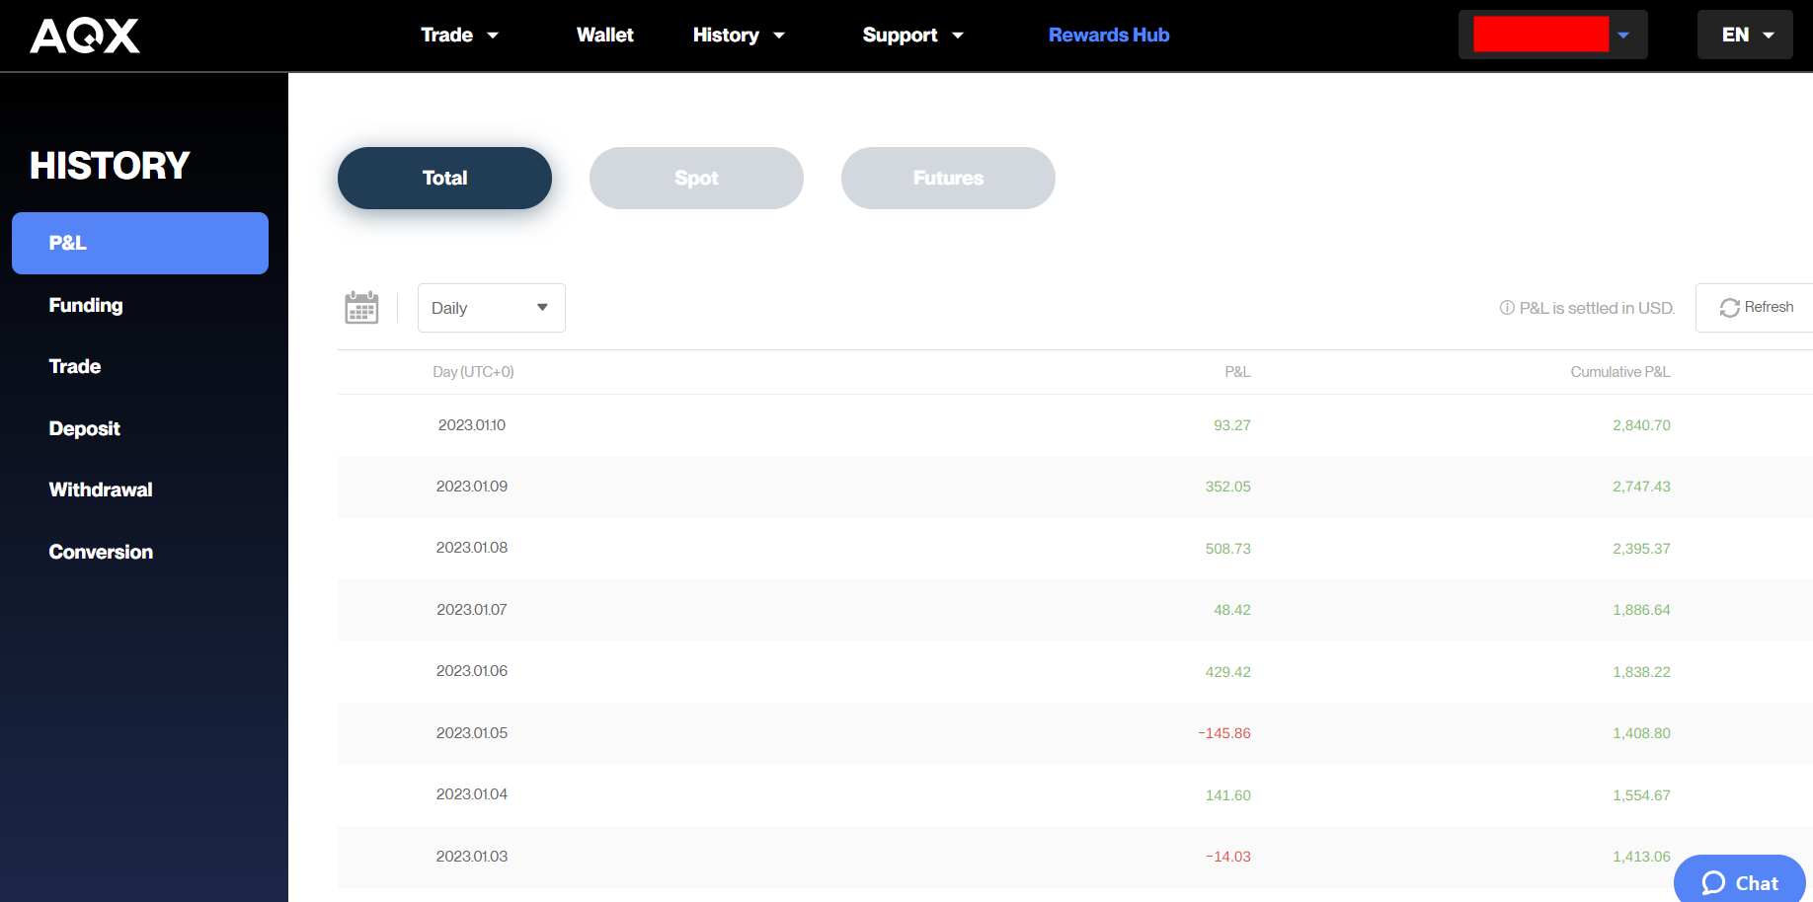1813x902 pixels.
Task: Toggle to Withdrawal history view
Action: 100,489
